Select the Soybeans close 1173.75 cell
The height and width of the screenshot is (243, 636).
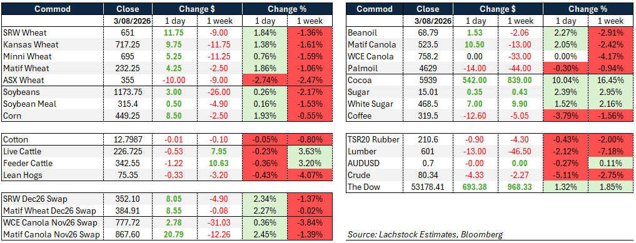[x=128, y=92]
